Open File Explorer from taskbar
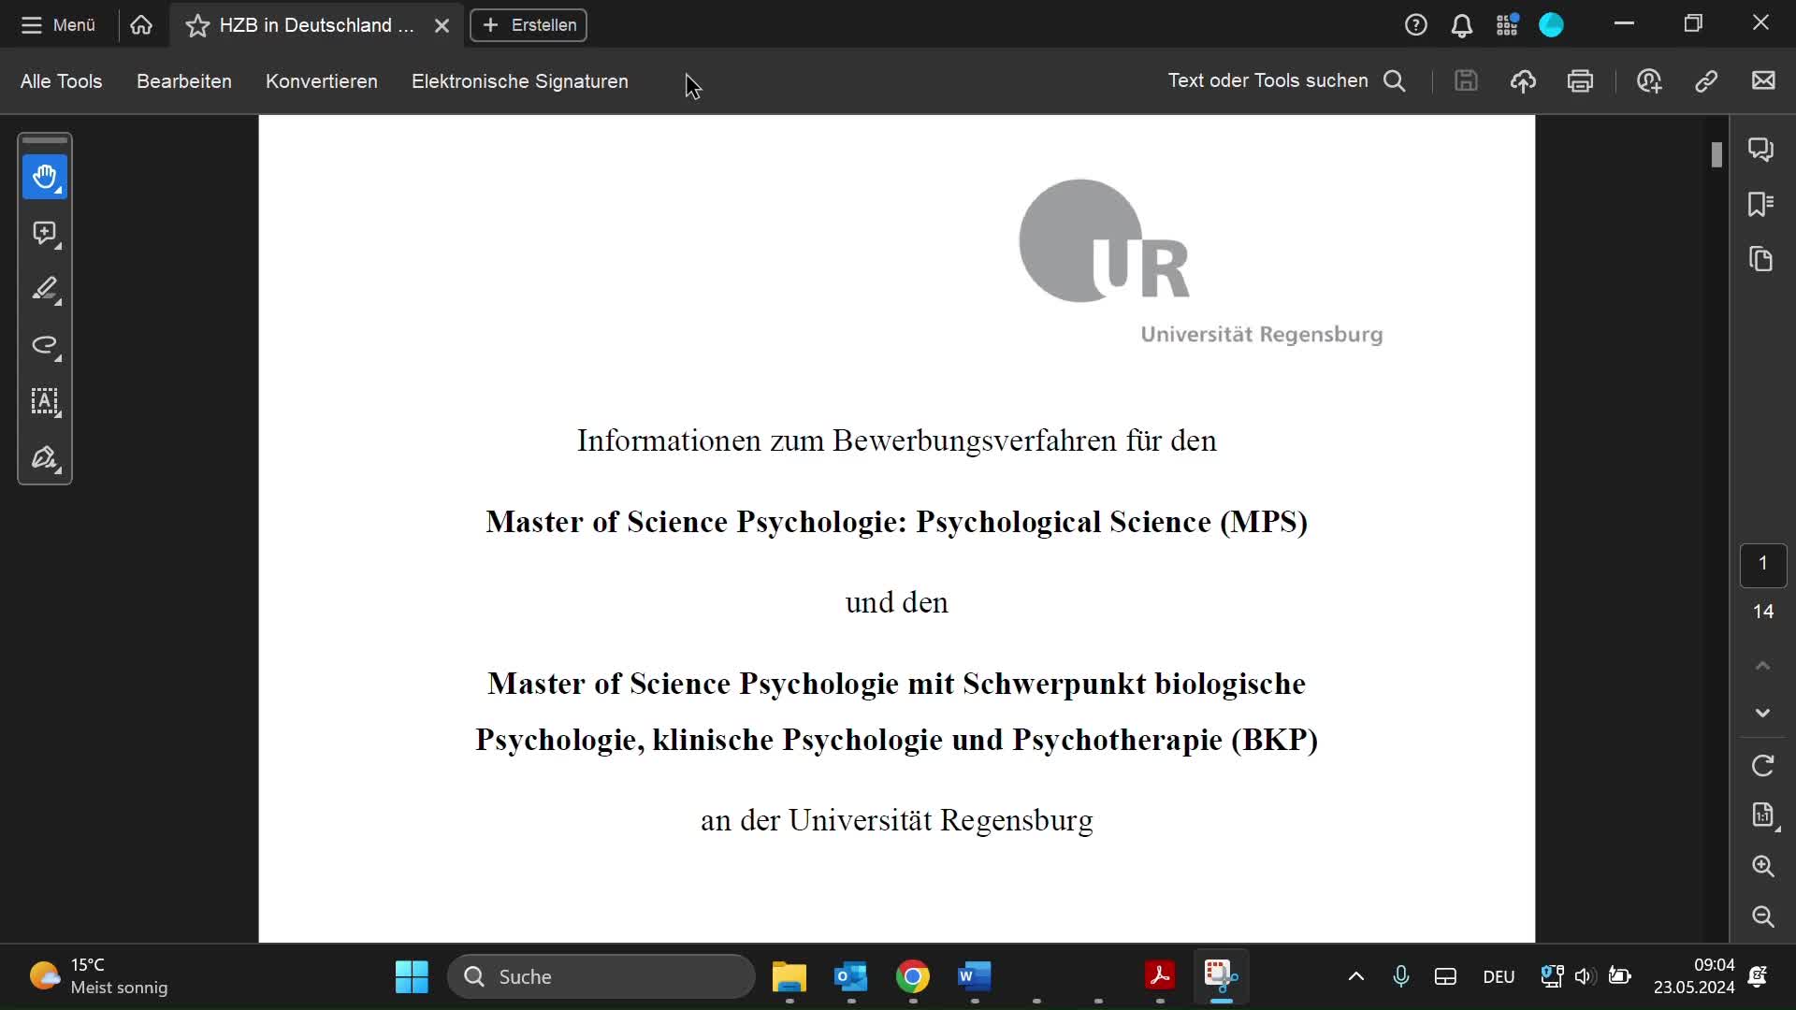This screenshot has width=1796, height=1010. [789, 976]
